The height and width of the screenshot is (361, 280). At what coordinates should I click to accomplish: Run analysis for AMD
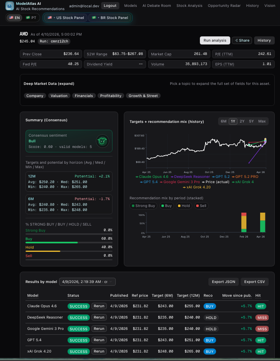(215, 40)
